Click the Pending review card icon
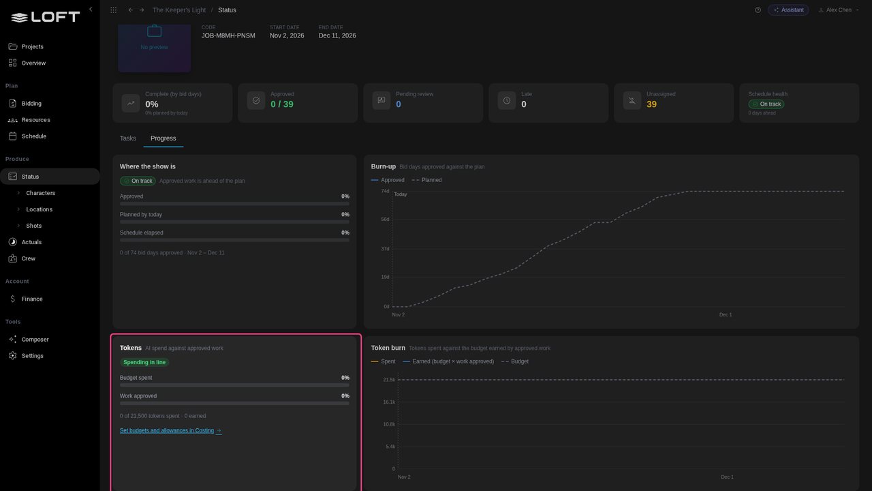 coord(381,100)
